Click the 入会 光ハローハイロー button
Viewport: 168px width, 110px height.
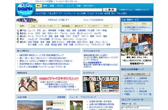coord(44,26)
